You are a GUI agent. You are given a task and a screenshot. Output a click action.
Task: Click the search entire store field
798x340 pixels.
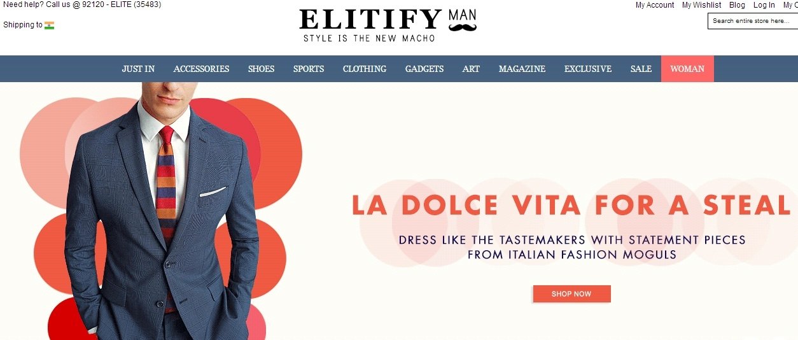pos(753,21)
